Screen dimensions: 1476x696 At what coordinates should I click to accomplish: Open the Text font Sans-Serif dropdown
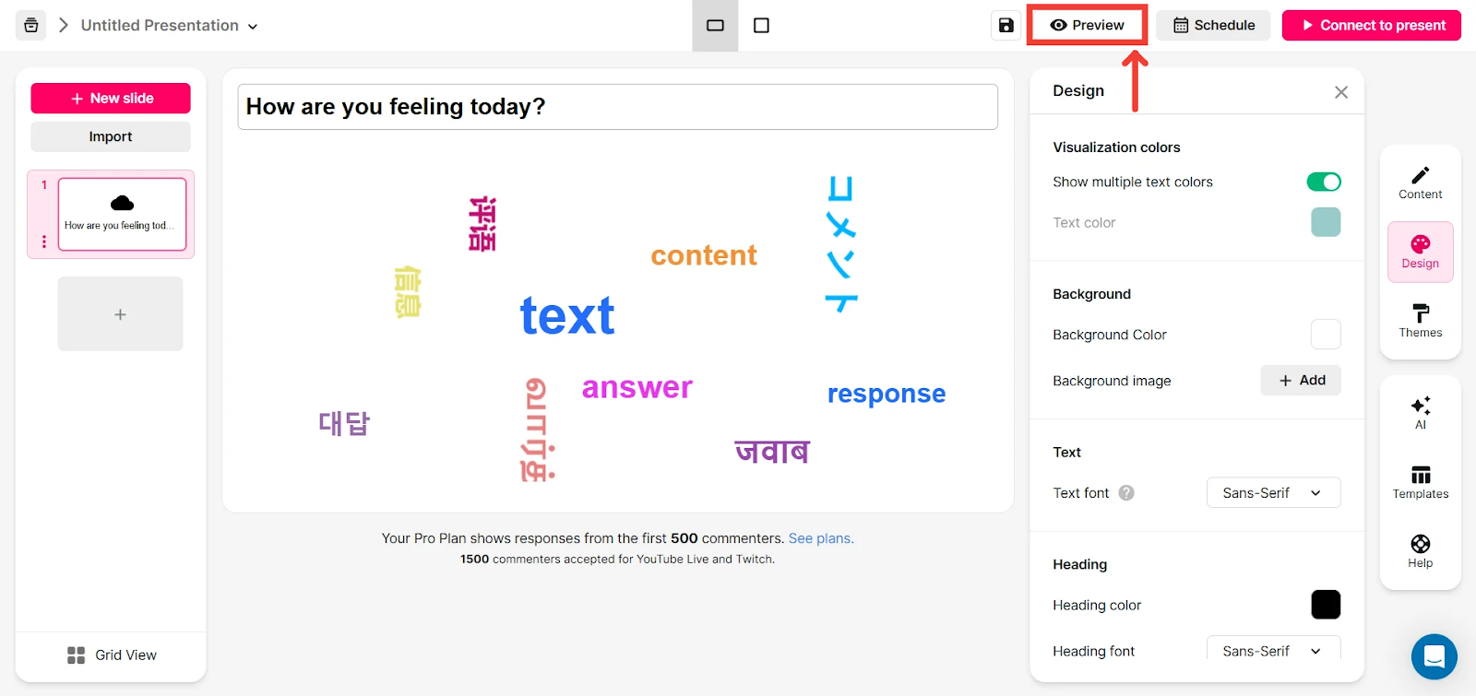click(x=1273, y=492)
